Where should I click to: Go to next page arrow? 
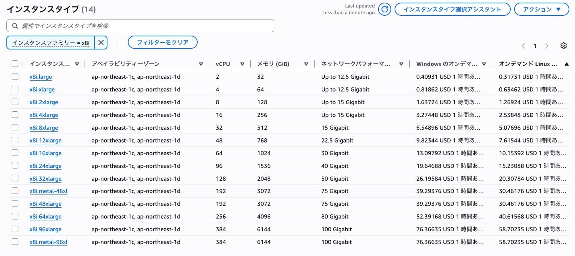(x=547, y=46)
